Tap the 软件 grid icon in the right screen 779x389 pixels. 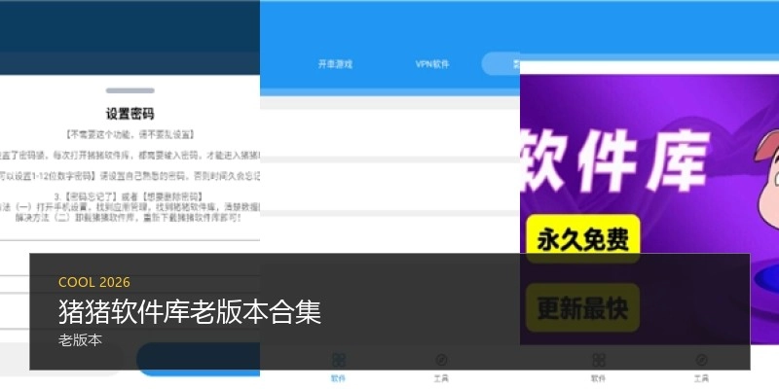[599, 360]
